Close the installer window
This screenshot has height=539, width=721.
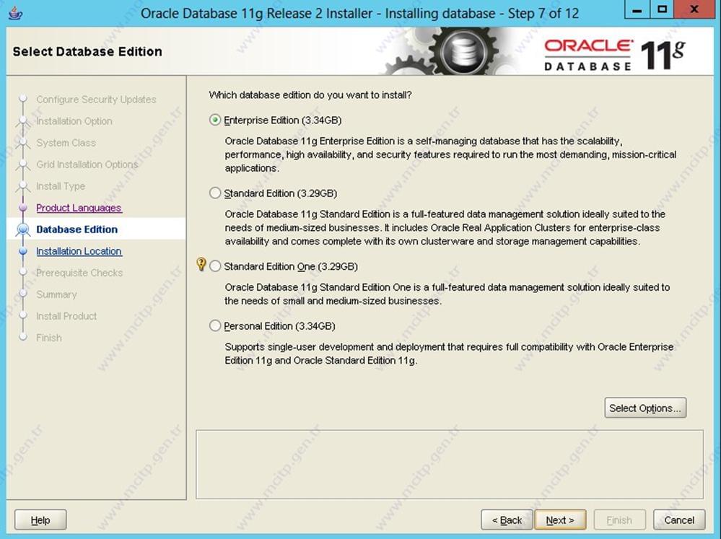(695, 9)
